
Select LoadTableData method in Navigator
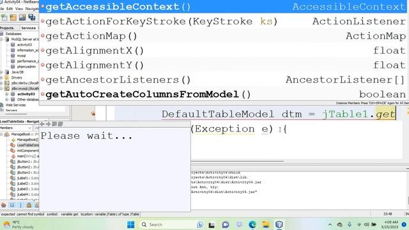[x=28, y=145]
